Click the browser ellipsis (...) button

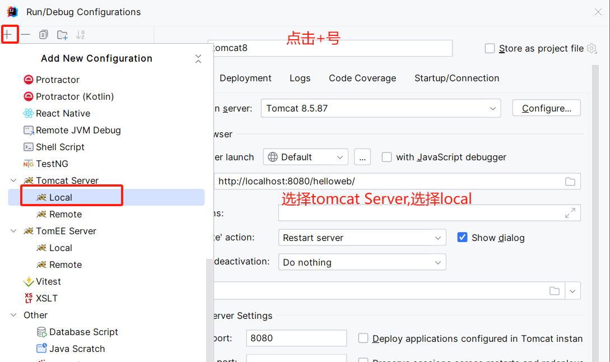(362, 157)
